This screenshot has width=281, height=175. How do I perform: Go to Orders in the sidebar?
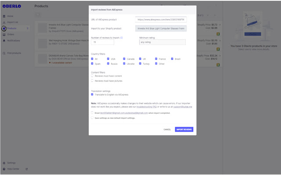point(11,35)
